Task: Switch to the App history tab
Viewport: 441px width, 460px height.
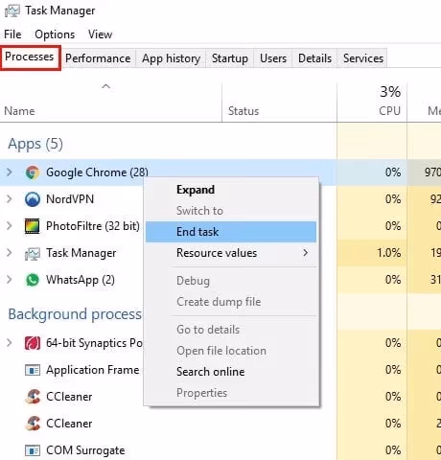Action: (171, 58)
